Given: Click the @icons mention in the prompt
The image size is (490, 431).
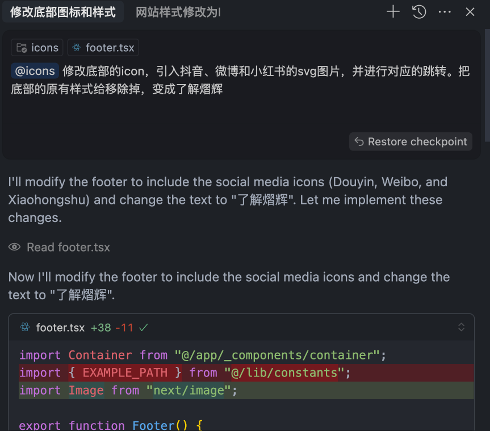Looking at the screenshot, I should (35, 71).
